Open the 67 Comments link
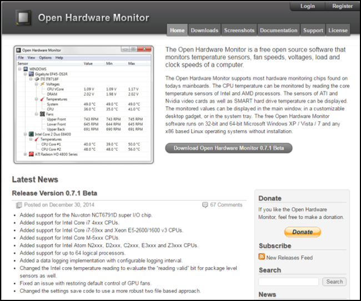This screenshot has height=301, width=361. (x=226, y=205)
